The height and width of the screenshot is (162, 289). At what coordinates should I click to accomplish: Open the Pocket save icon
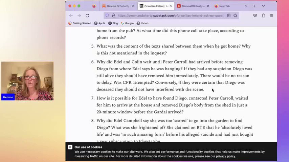255,16
